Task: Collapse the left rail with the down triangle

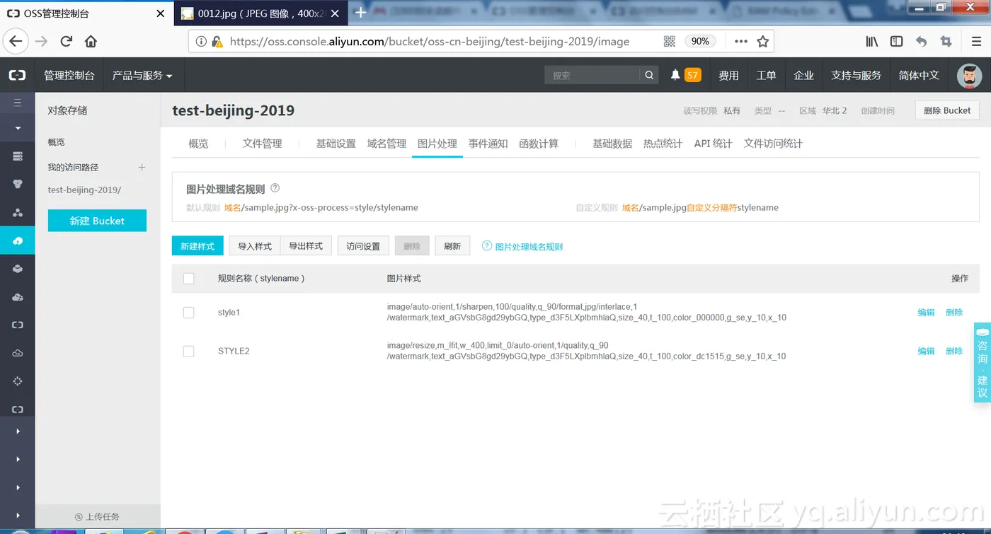Action: [x=18, y=128]
